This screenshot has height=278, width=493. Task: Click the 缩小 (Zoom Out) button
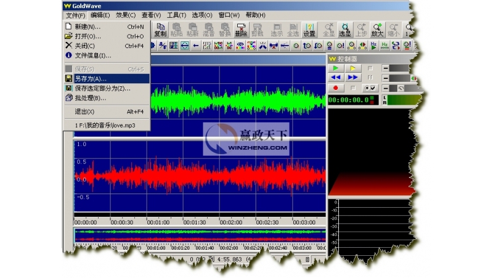click(x=393, y=30)
